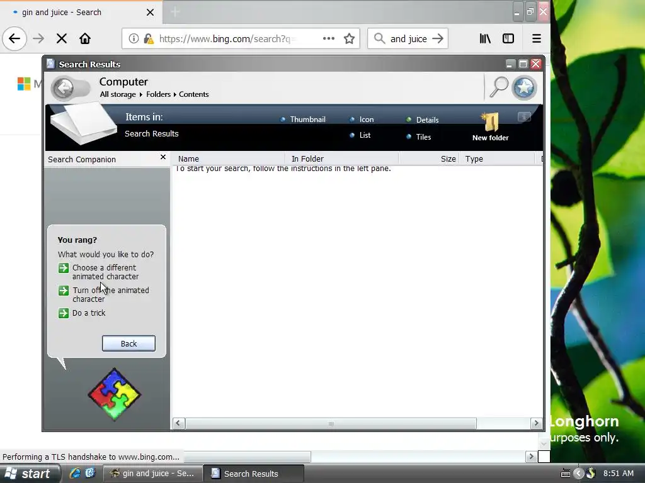Click the Back button in Search Companion

click(128, 343)
